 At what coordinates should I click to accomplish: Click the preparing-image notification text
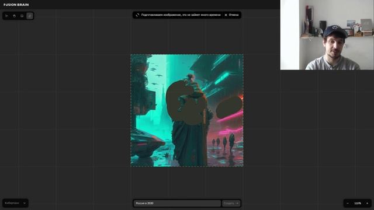pyautogui.click(x=181, y=15)
